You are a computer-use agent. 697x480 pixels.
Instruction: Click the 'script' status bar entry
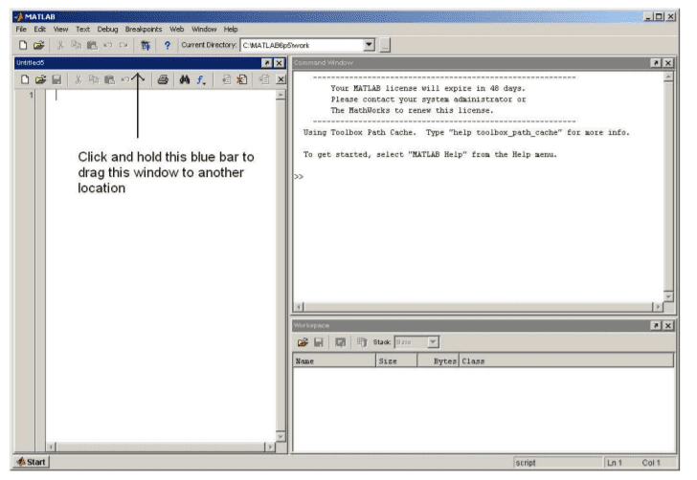click(526, 463)
